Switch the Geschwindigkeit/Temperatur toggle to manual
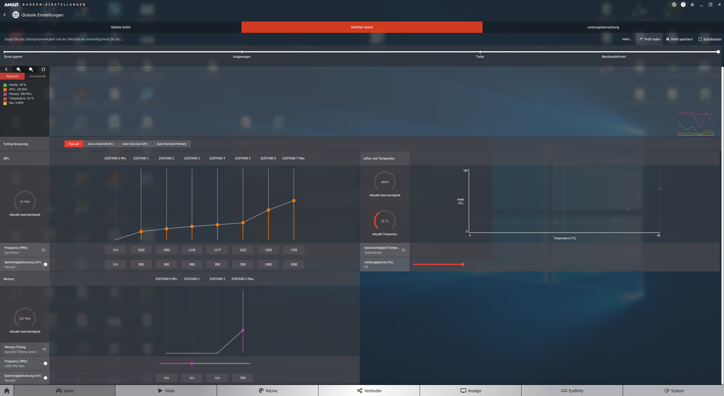 [x=404, y=250]
